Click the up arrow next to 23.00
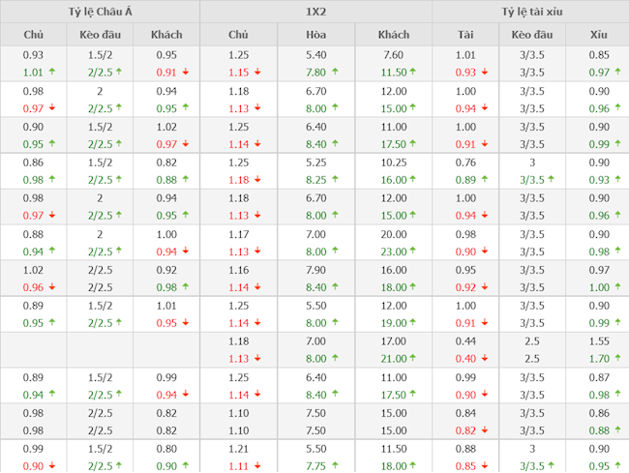This screenshot has width=629, height=473. pos(413,251)
